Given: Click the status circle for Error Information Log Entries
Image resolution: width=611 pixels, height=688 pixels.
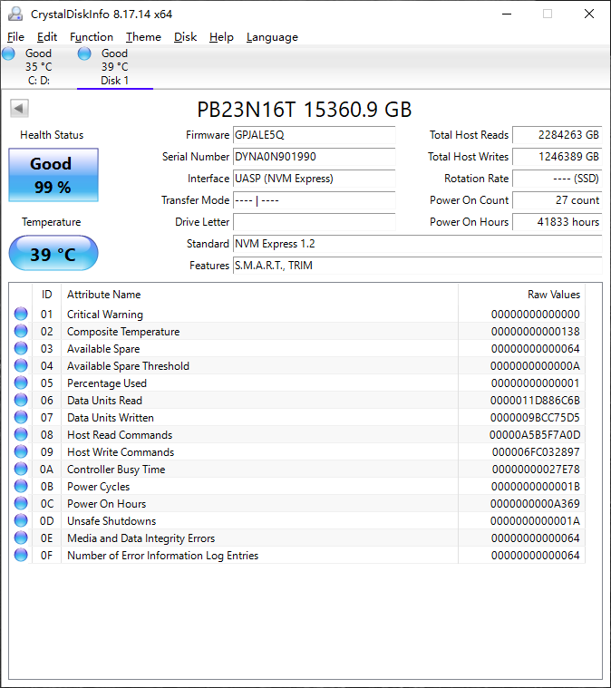Looking at the screenshot, I should pos(21,555).
